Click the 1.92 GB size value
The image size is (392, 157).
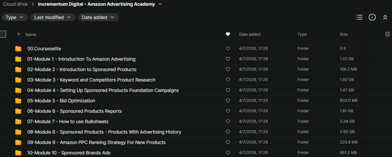347,80
